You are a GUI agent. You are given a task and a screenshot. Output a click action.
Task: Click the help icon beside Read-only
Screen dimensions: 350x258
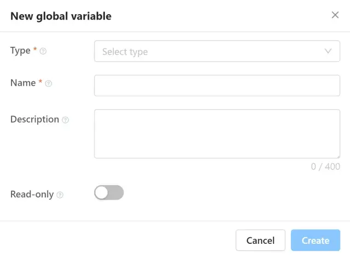coord(60,195)
